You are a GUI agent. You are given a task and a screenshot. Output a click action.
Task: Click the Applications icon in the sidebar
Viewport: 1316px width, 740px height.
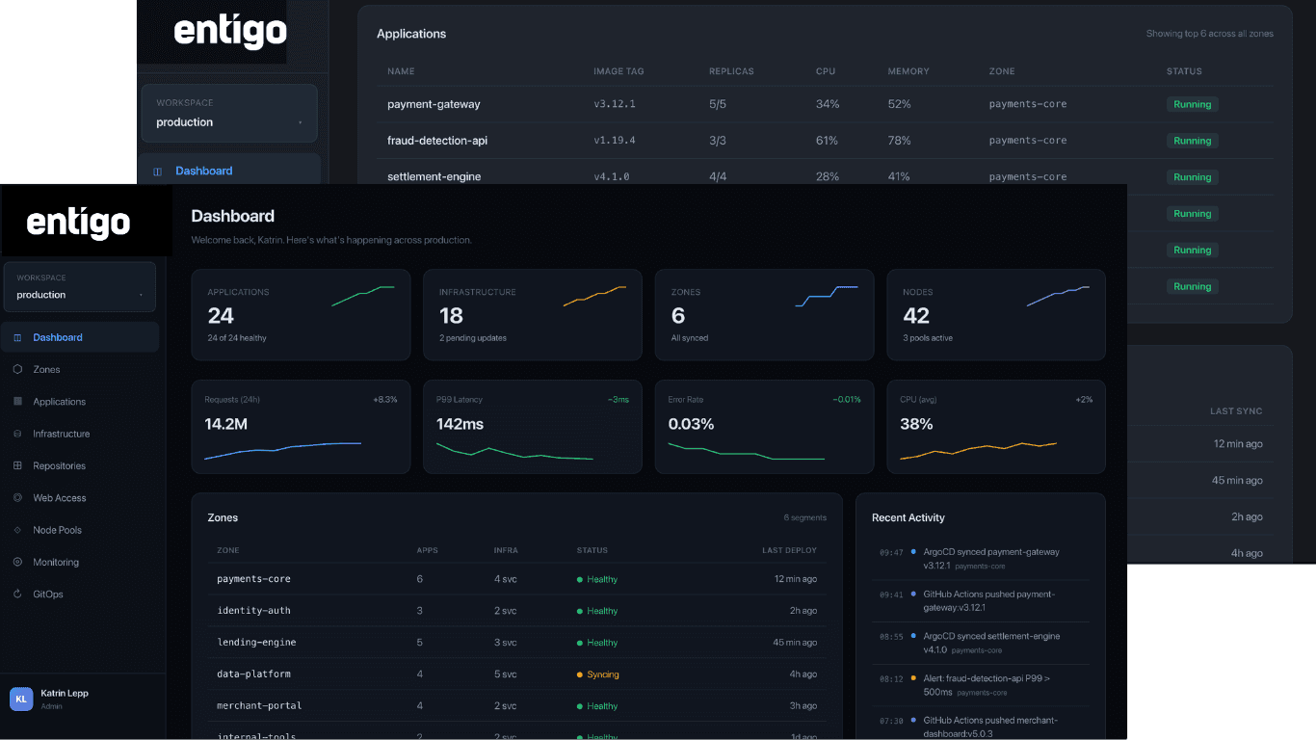tap(17, 402)
